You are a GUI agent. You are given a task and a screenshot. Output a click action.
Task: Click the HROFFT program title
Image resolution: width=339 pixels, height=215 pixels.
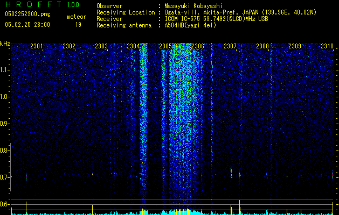pyautogui.click(x=33, y=4)
